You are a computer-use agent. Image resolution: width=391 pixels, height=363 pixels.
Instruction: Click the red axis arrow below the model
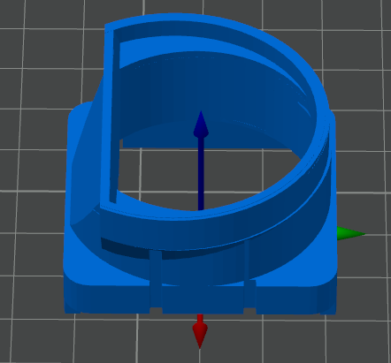tap(200, 331)
